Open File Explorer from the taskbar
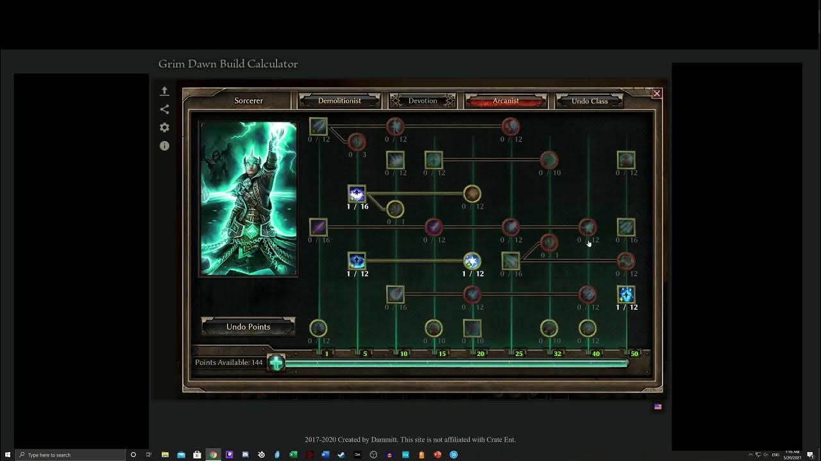Image resolution: width=821 pixels, height=461 pixels. pos(165,455)
